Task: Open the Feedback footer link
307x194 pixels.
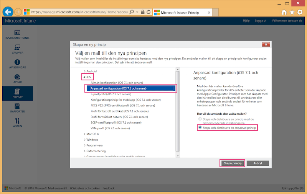Action: [109, 188]
